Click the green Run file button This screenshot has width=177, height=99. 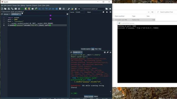(22, 9)
